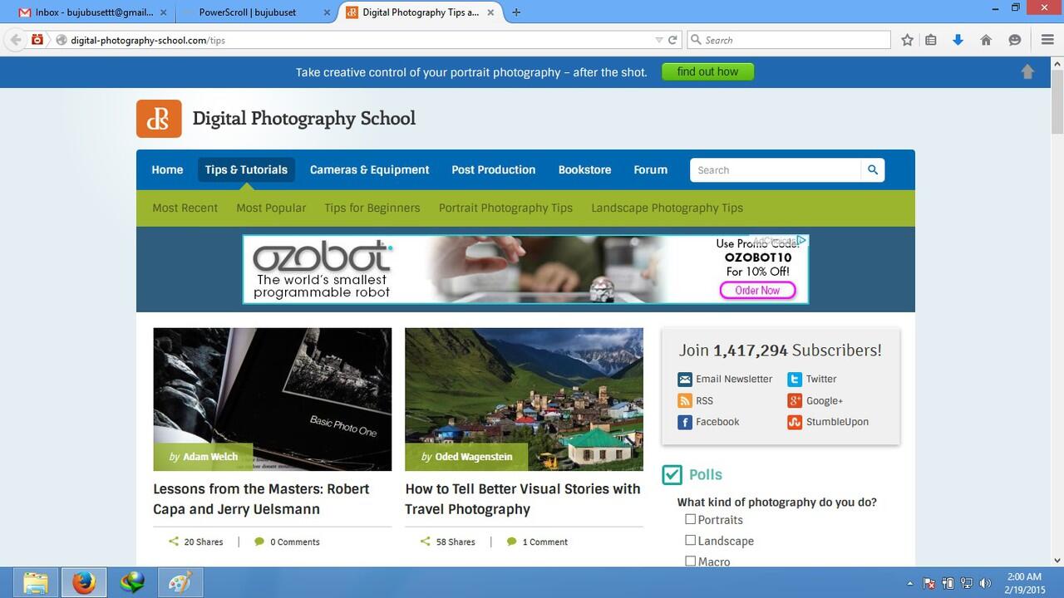Open Firefox downloads arrow icon

point(958,40)
